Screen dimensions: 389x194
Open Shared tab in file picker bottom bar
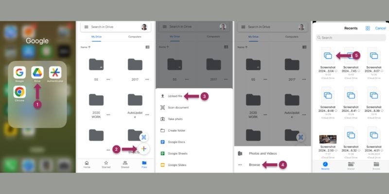pyautogui.click(x=351, y=166)
